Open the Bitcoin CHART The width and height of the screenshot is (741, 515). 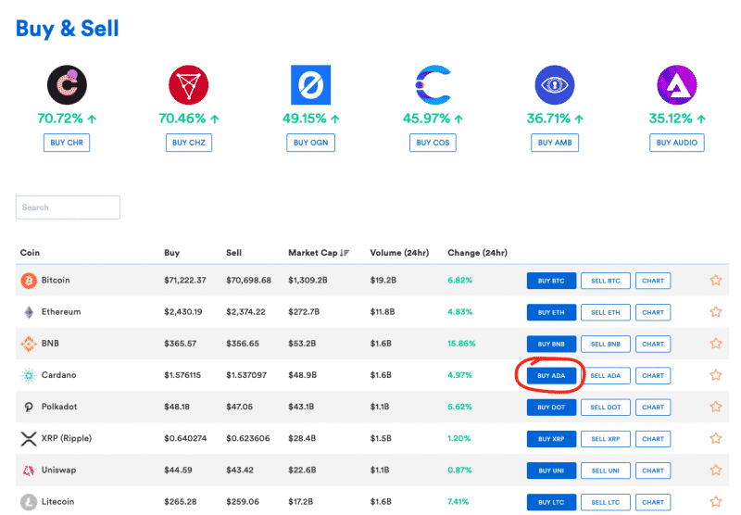(x=653, y=281)
